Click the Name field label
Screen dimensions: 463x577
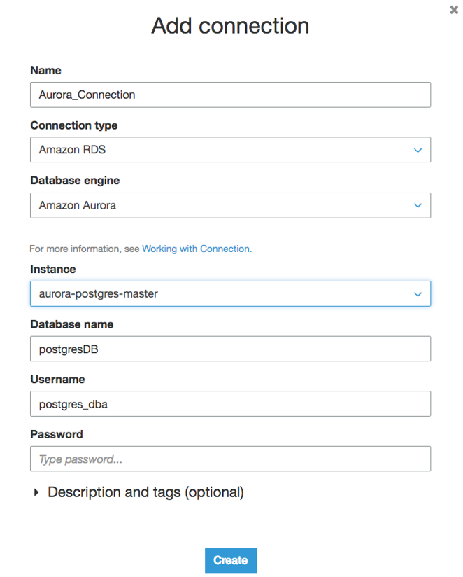coord(45,70)
